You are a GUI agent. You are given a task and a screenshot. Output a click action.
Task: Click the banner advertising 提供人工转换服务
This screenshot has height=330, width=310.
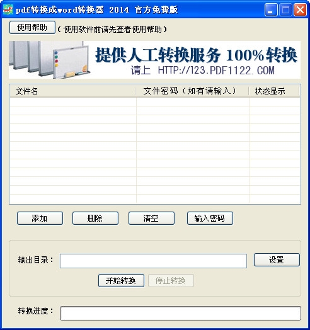[x=155, y=60]
